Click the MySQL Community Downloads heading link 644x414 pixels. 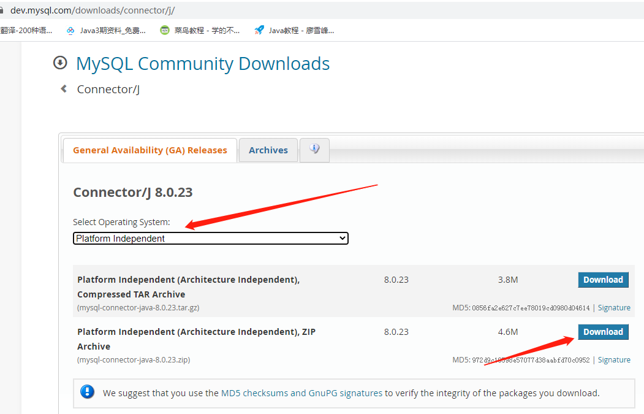[x=203, y=64]
